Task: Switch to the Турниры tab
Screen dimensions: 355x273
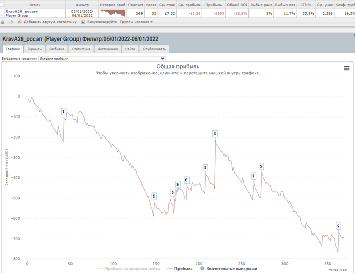Action: pos(34,49)
